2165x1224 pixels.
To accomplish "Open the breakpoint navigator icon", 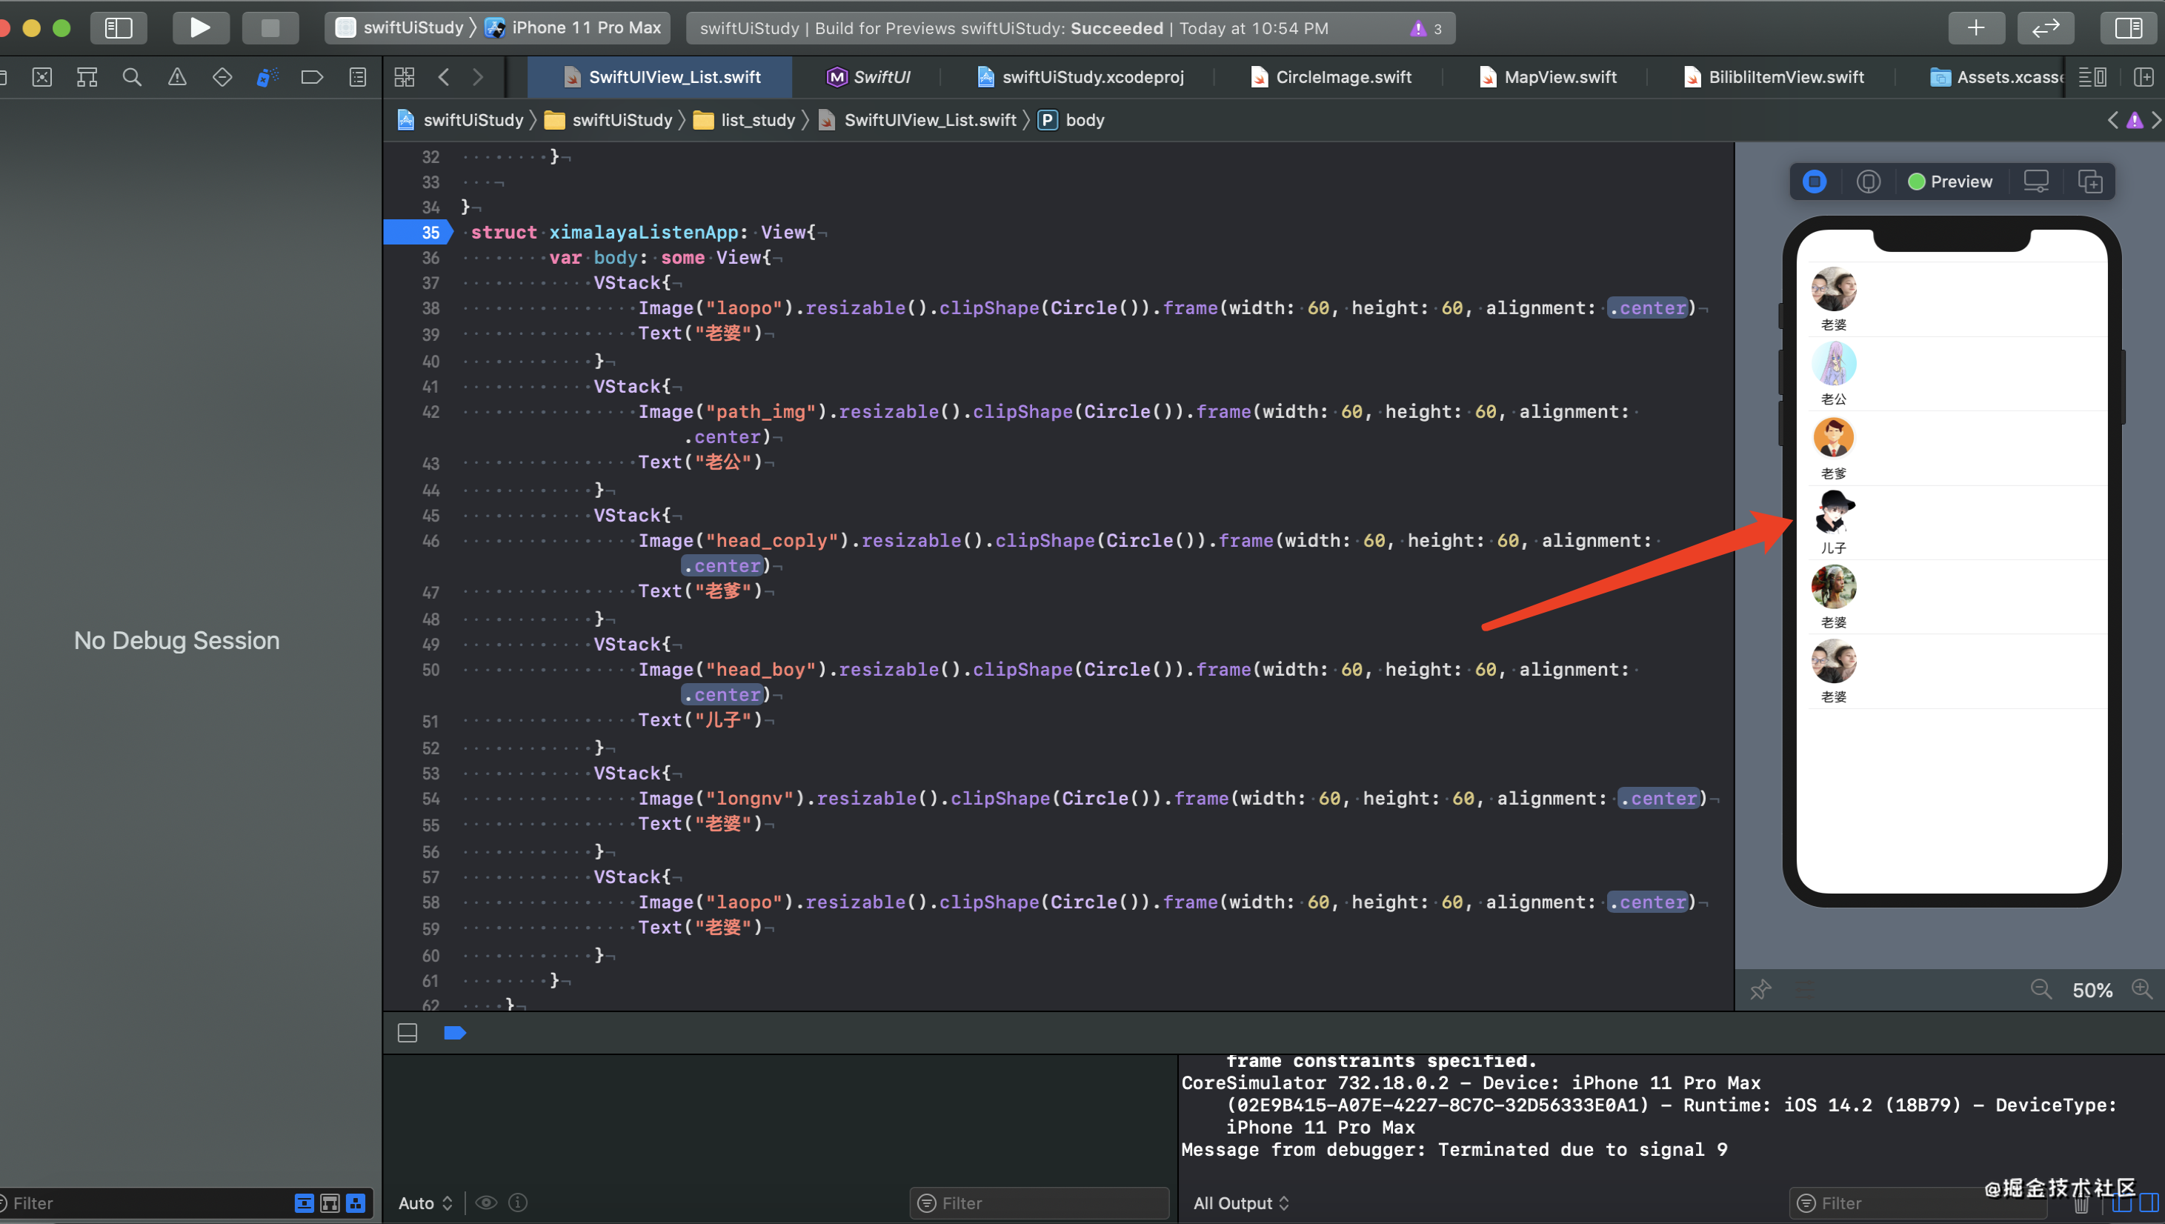I will pyautogui.click(x=312, y=77).
